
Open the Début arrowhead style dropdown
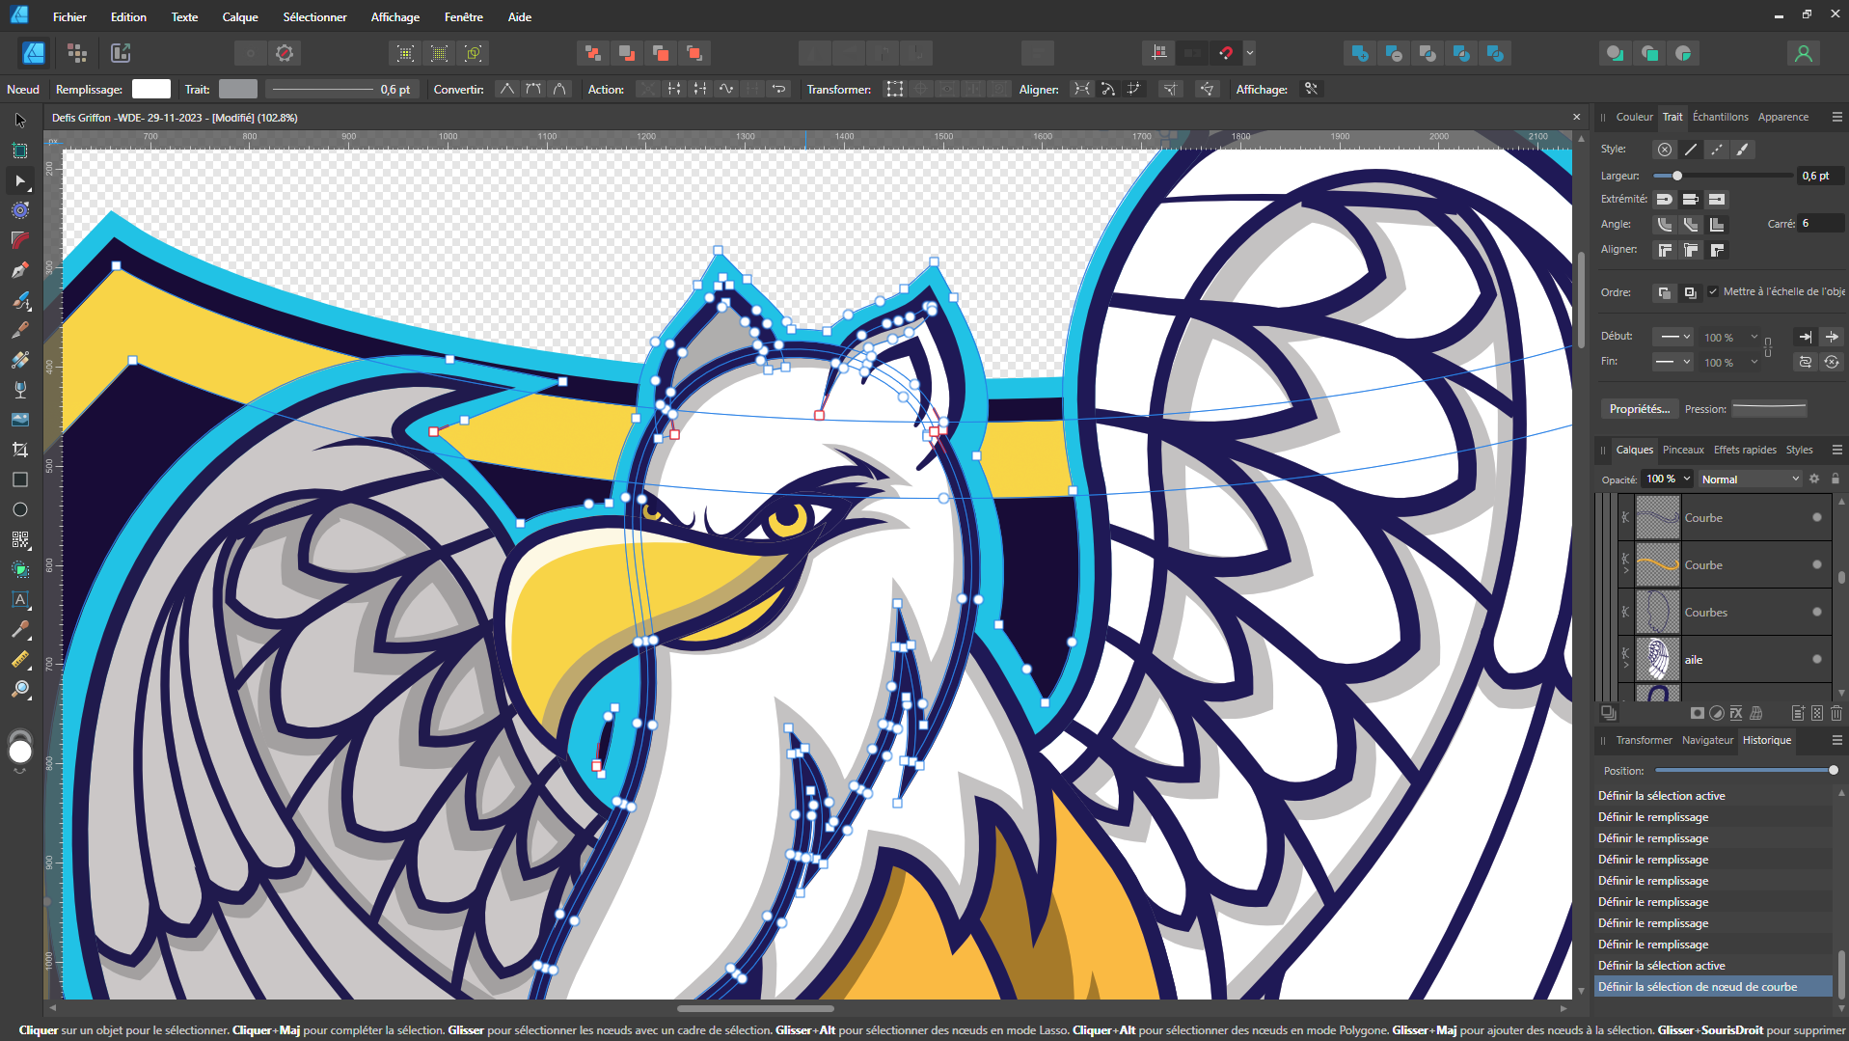[1672, 337]
